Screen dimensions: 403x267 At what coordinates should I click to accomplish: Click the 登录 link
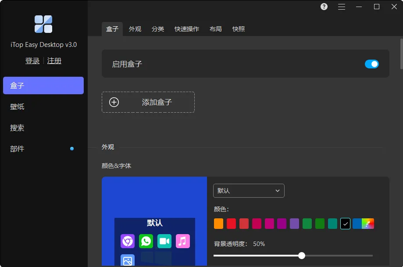[32, 61]
